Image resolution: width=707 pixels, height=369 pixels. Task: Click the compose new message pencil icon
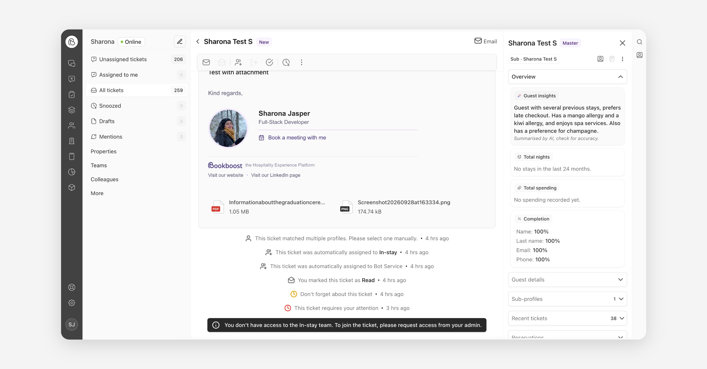[180, 41]
